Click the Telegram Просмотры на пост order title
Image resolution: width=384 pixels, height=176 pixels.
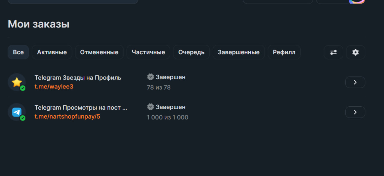point(81,108)
